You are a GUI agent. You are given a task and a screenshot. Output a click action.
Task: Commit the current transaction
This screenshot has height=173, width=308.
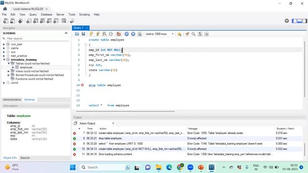[127, 34]
